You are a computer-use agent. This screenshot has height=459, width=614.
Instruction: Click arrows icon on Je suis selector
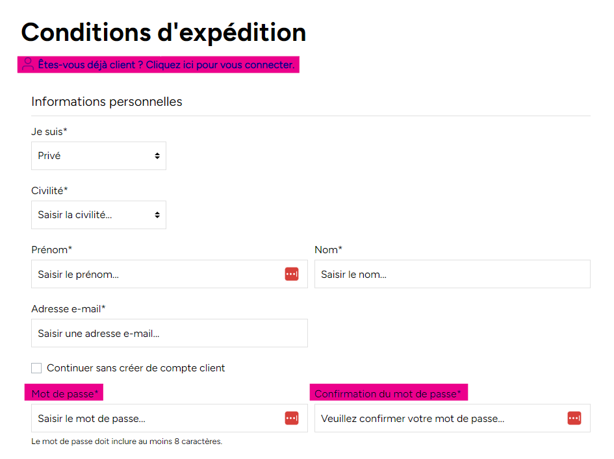click(157, 156)
